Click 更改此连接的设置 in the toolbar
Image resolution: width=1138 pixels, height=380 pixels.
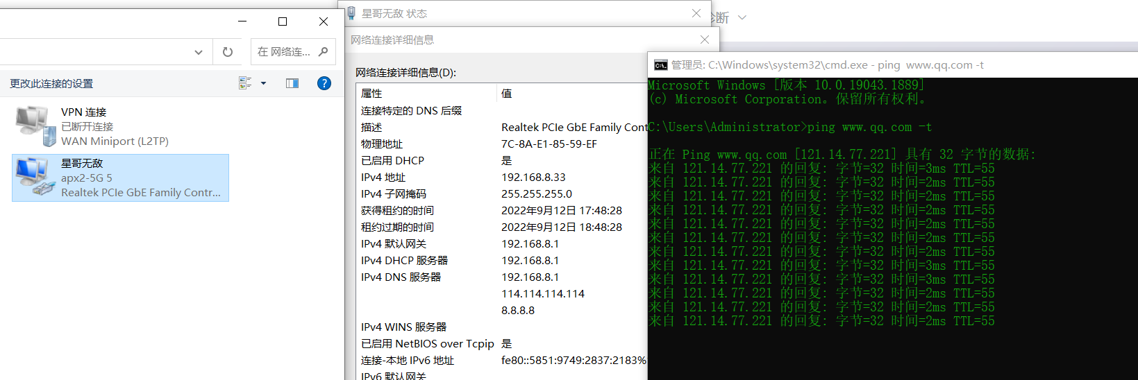tap(51, 83)
